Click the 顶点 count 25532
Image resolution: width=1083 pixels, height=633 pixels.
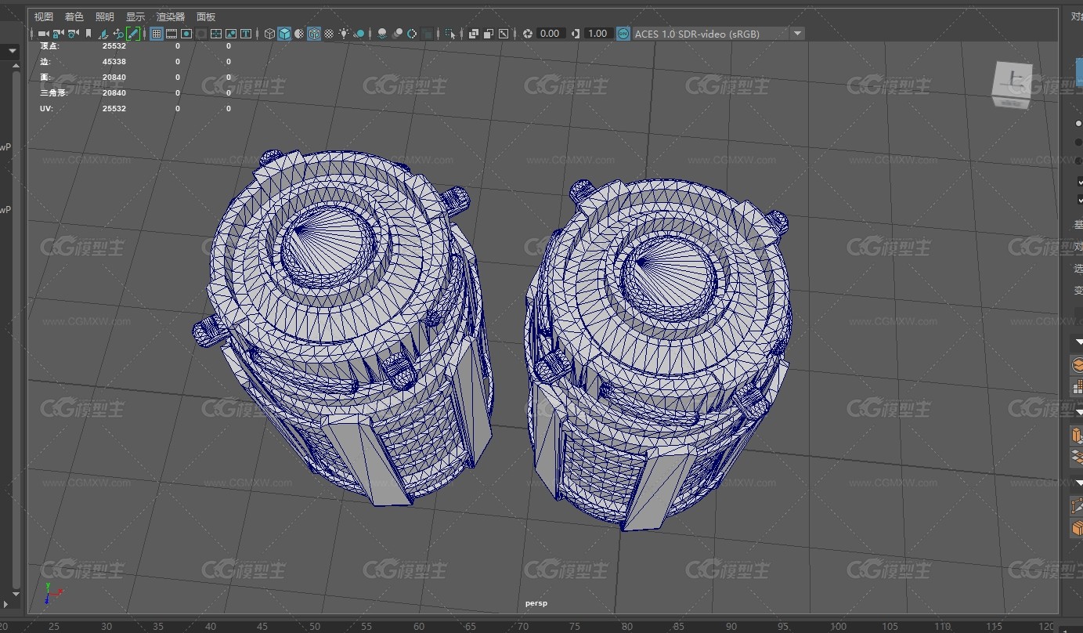point(114,45)
